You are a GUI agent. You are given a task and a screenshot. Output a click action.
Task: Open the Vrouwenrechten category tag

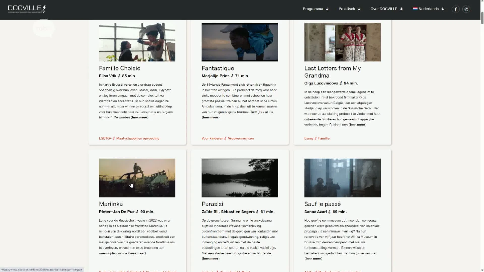point(241,138)
